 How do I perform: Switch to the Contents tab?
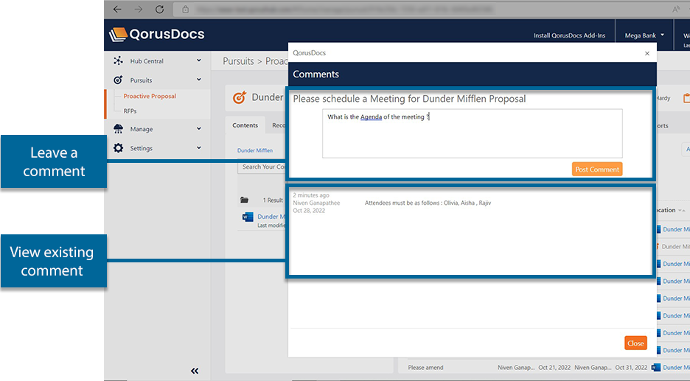tap(245, 125)
